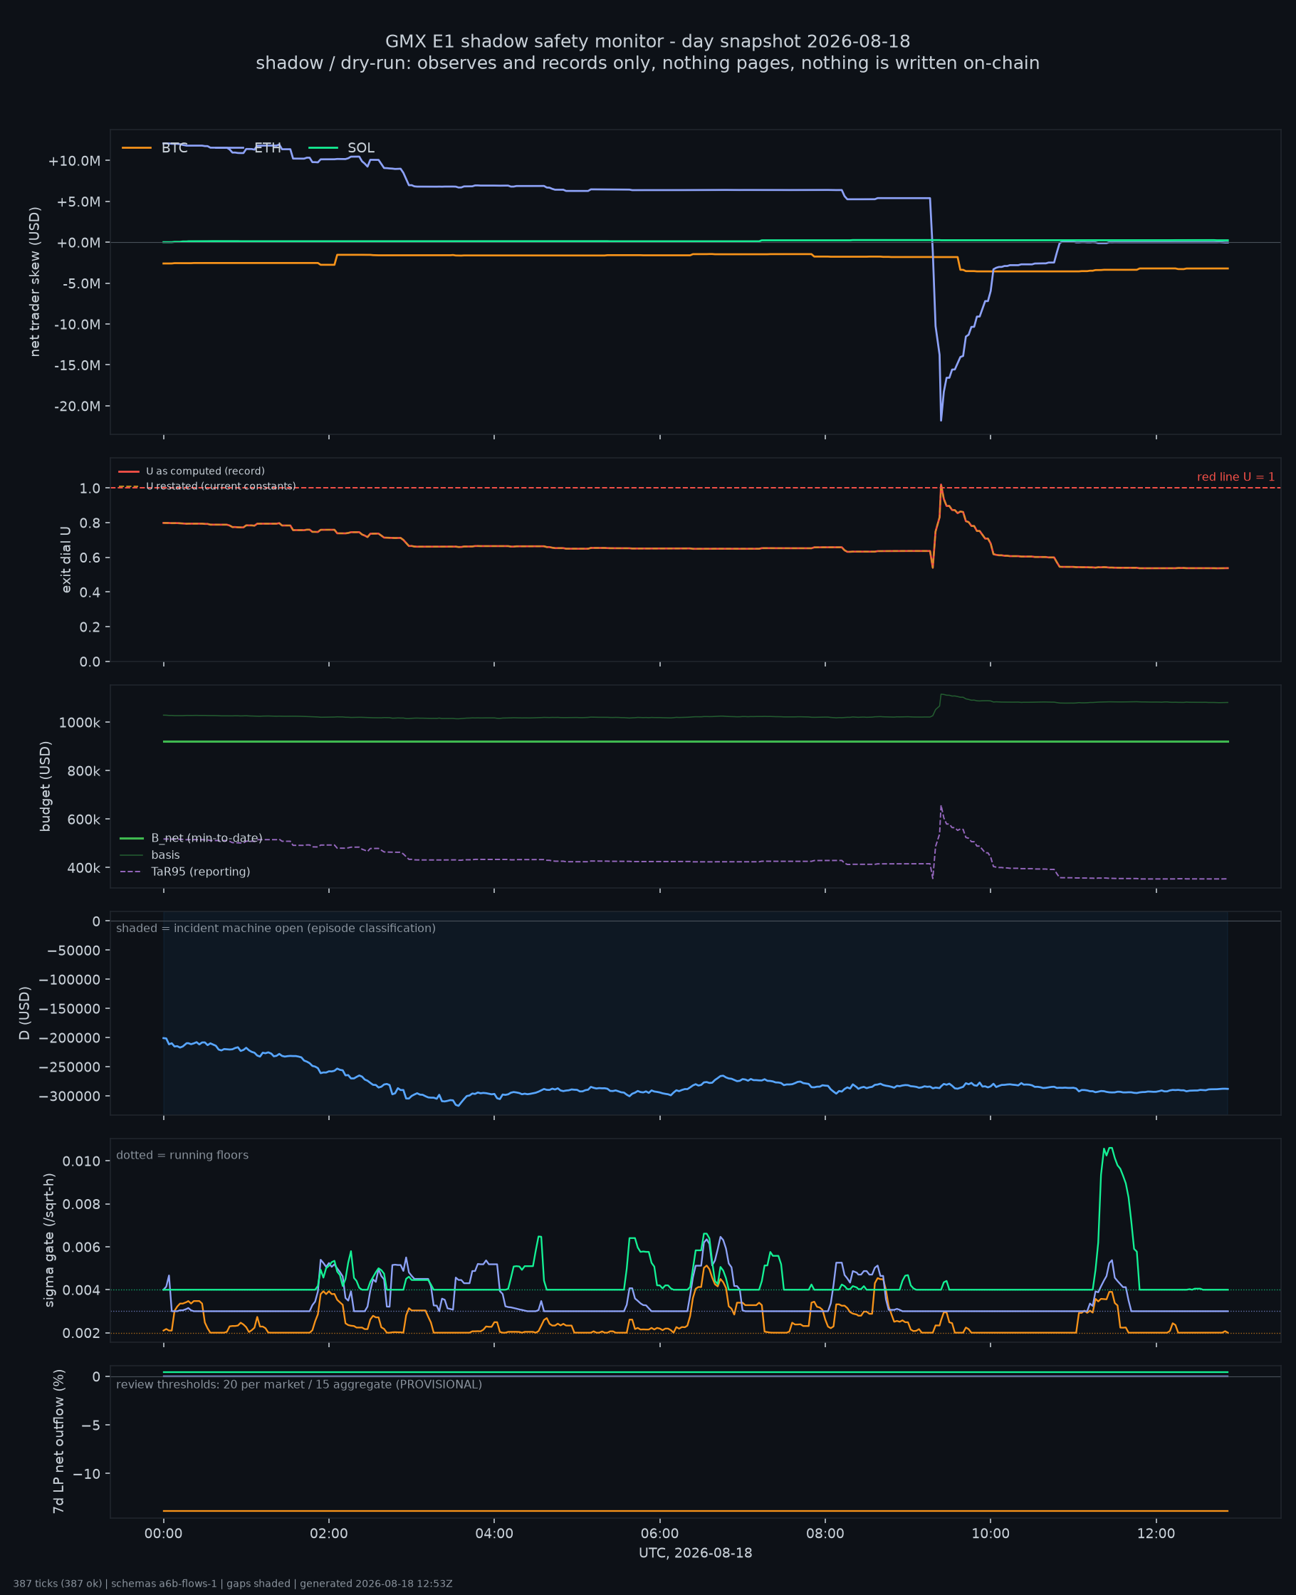Click the '+10.0M' skew tick label
This screenshot has height=1595, width=1296.
(74, 161)
